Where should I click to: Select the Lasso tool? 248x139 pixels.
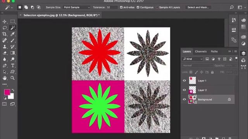pos(4,28)
